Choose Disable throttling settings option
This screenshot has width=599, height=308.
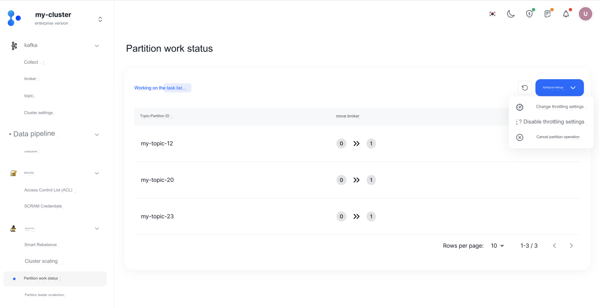click(552, 122)
